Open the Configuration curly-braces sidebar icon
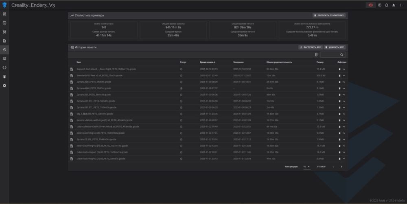Viewport: 407px width, 204px height. [x=4, y=67]
